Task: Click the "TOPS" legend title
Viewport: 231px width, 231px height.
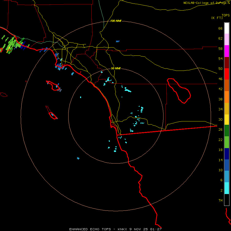Action: click(x=226, y=15)
